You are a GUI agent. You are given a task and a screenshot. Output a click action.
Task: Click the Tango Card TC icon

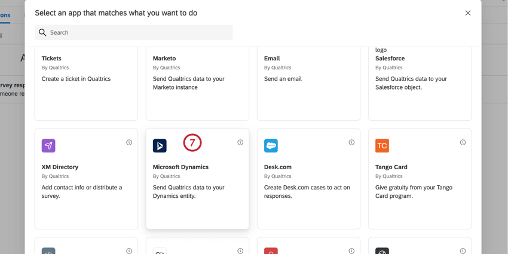point(382,146)
